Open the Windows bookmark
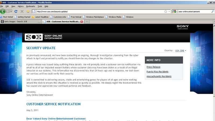215x121 pixels. [x=128, y=17]
